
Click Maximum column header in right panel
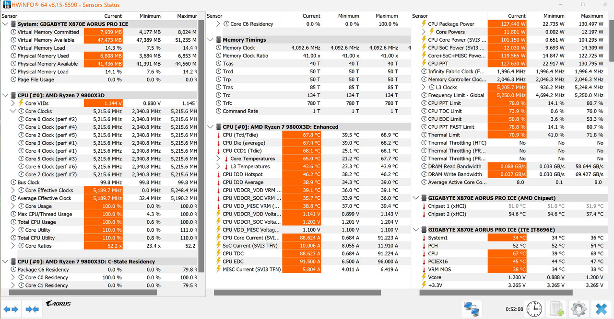tap(592, 16)
